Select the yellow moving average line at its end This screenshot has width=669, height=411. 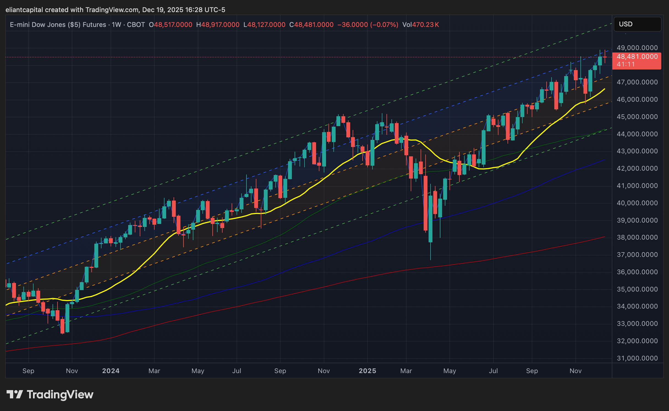[x=604, y=89]
